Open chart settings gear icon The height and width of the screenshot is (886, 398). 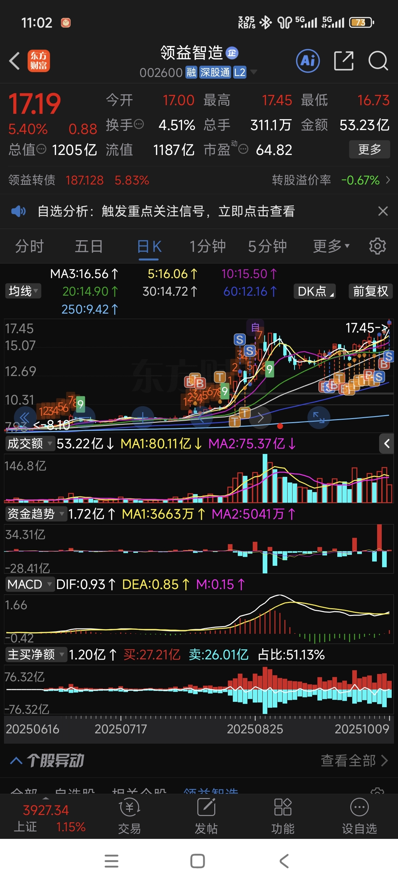coord(377,246)
